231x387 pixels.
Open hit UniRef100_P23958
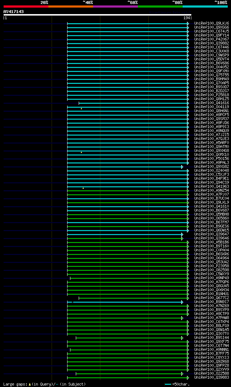212,266
